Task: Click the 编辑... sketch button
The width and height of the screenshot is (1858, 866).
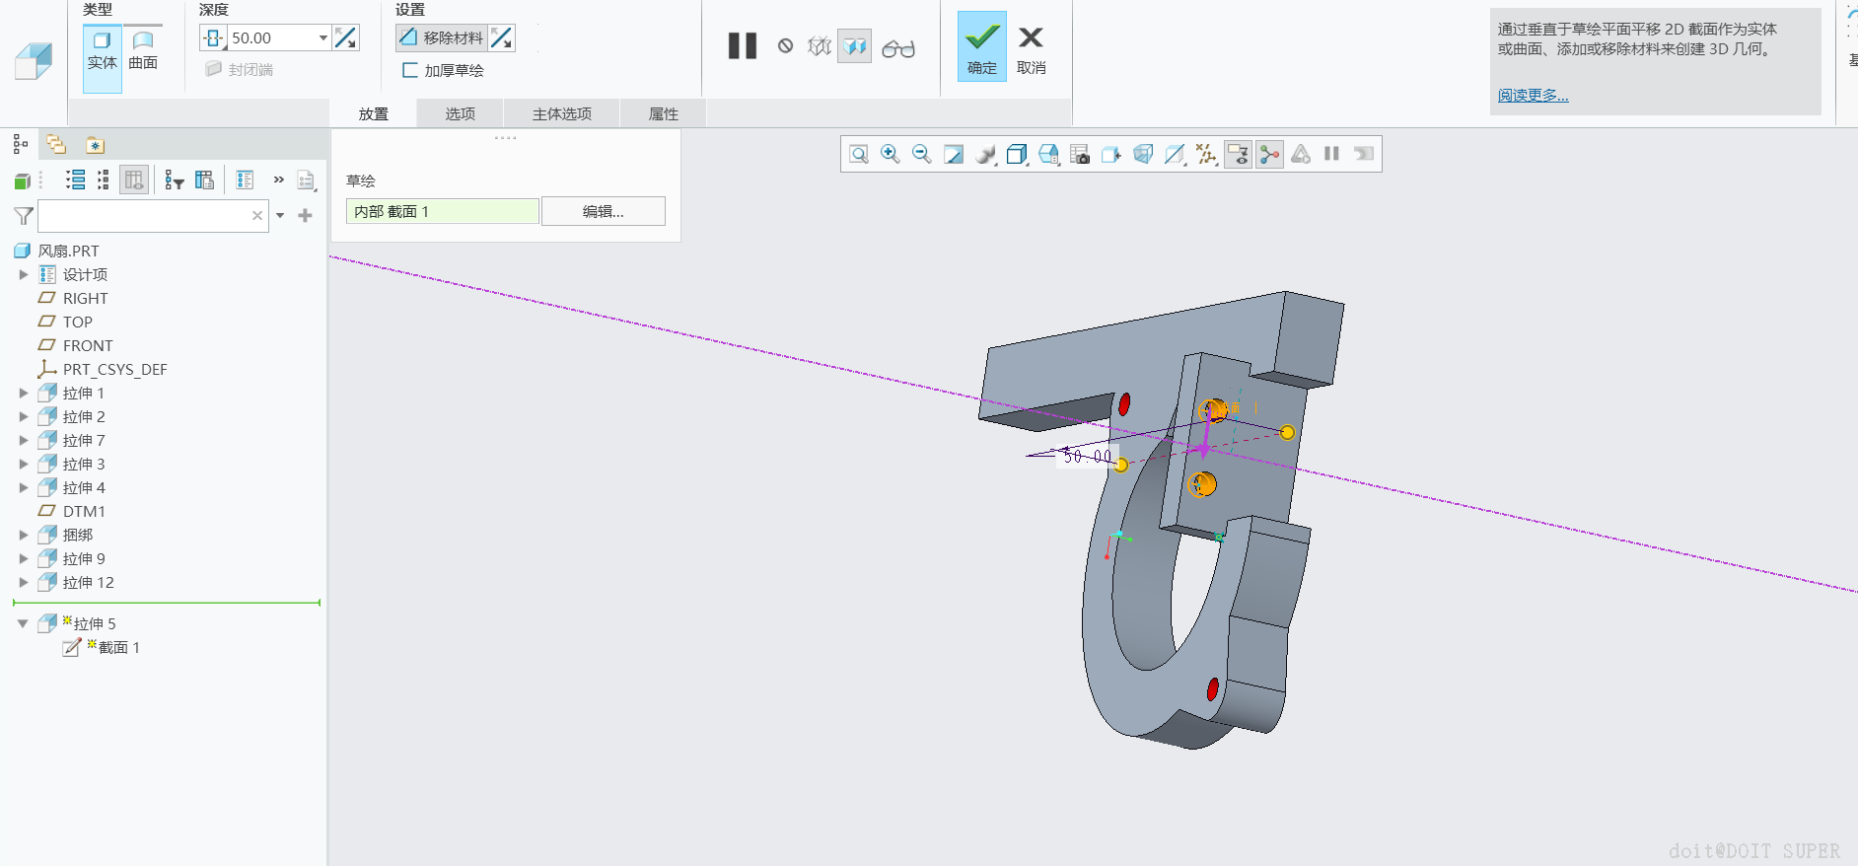Action: [603, 211]
